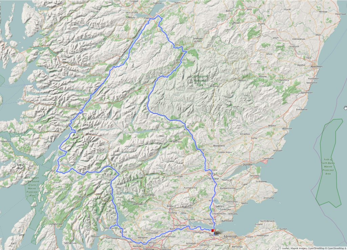Select the Oban label on the coast
Screen dimensions: 347x250
click(x=53, y=171)
